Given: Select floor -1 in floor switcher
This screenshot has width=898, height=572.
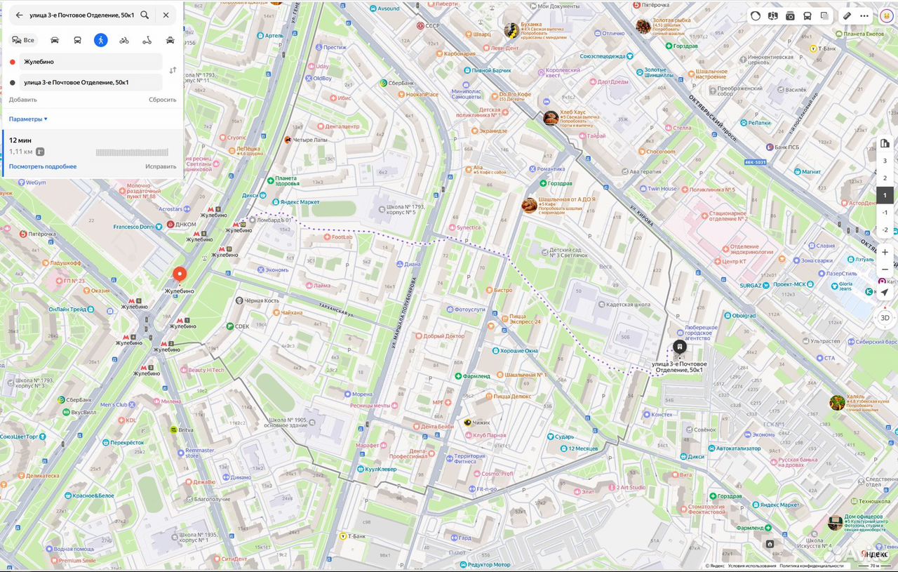Looking at the screenshot, I should (x=885, y=213).
